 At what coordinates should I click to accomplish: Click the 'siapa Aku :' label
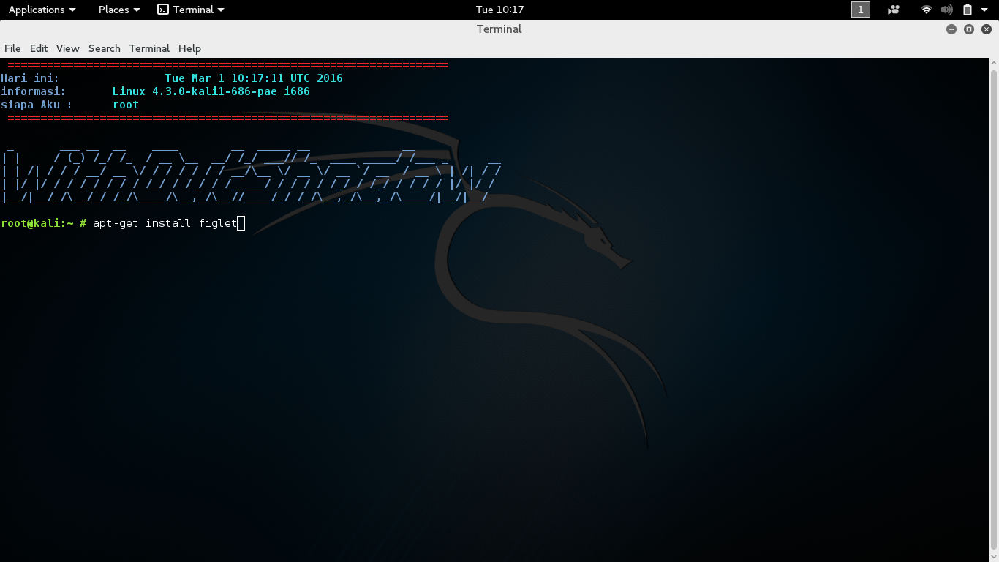37,105
